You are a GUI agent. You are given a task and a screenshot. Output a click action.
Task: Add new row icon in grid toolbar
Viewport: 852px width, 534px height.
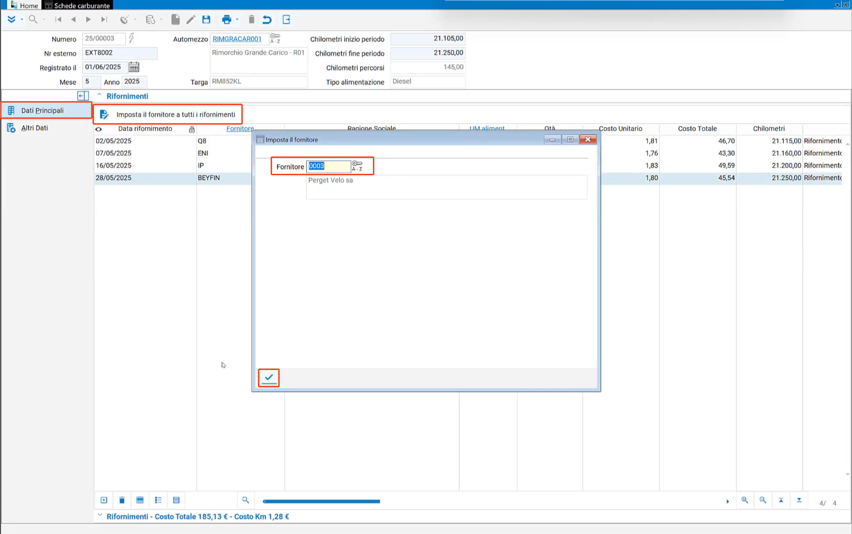pyautogui.click(x=104, y=500)
